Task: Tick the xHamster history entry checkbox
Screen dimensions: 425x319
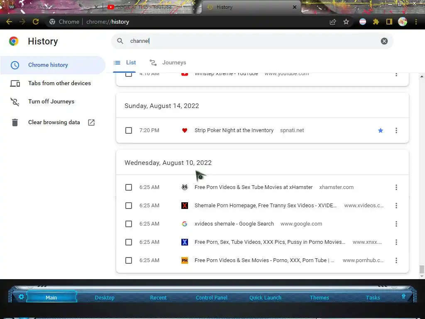Action: [x=129, y=187]
